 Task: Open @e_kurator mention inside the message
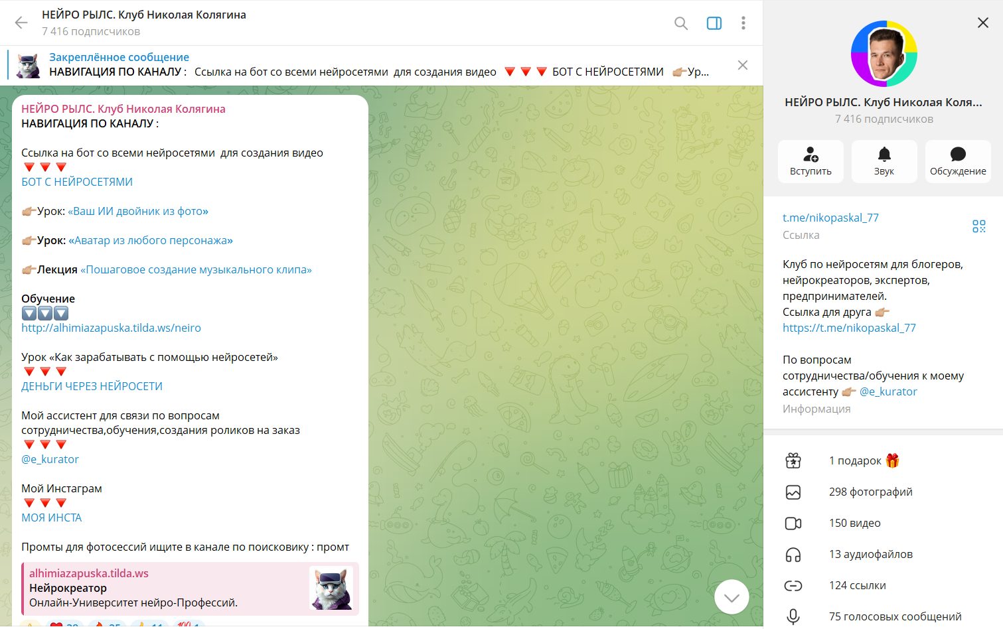pos(50,459)
